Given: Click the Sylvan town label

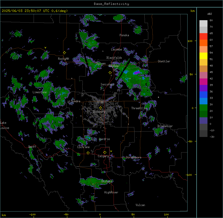Looking at the screenshot, I should pos(101,63).
